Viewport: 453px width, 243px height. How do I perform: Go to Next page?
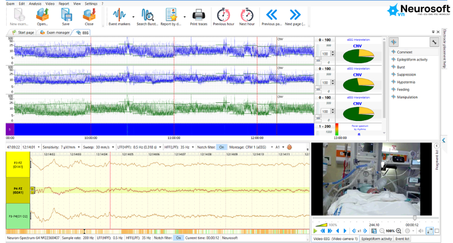coord(294,17)
